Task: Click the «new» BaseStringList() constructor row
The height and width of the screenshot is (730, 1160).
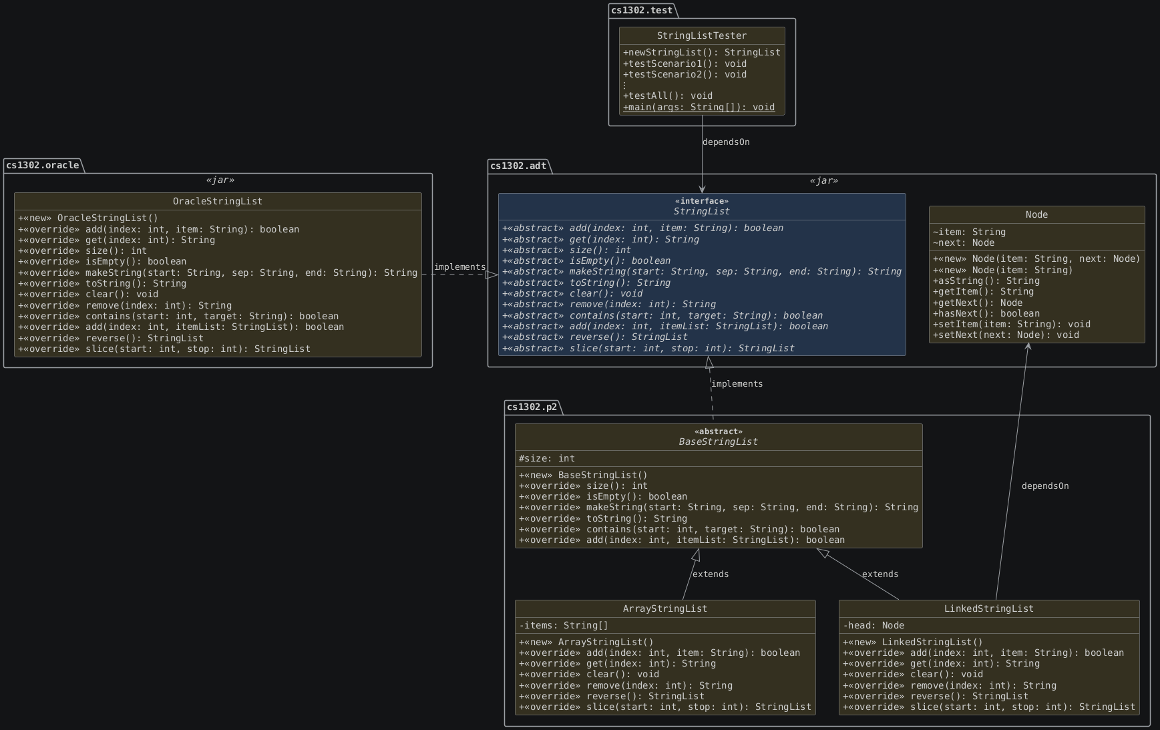Action: point(583,475)
